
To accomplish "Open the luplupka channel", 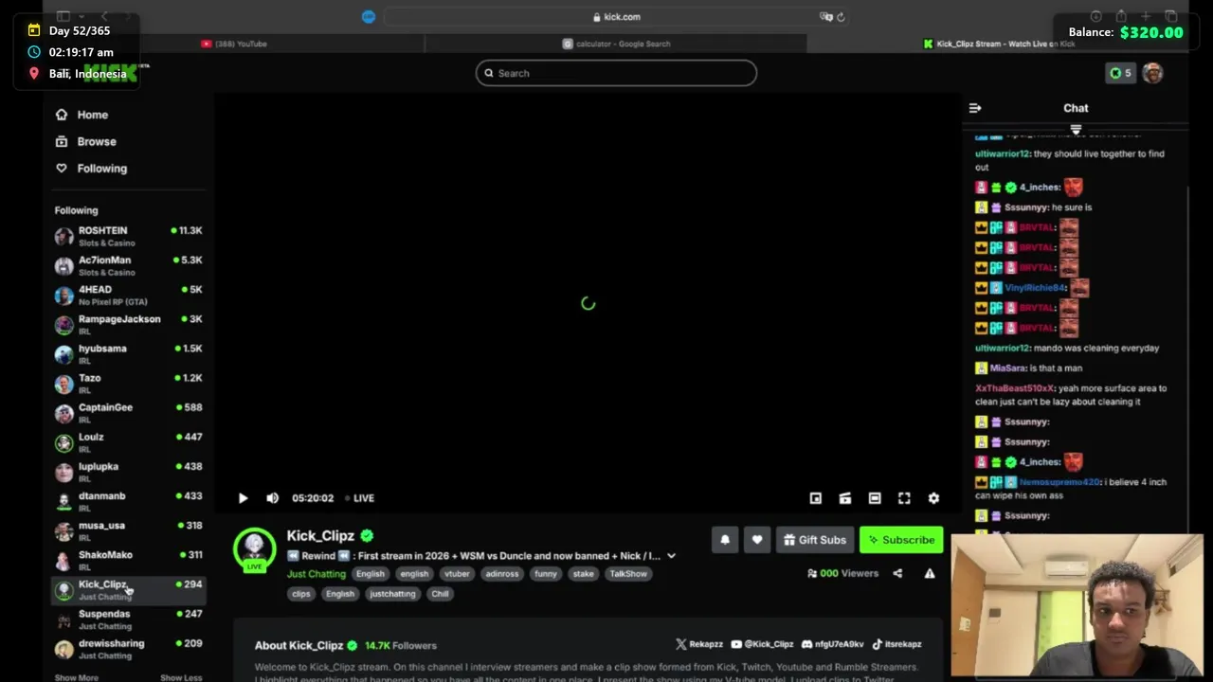I will point(128,472).
